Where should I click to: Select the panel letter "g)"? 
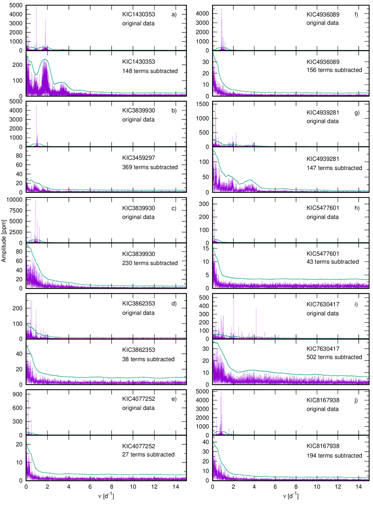pyautogui.click(x=357, y=113)
